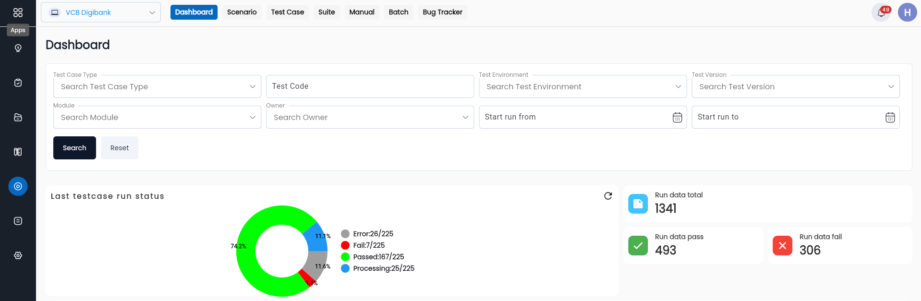This screenshot has height=301, width=921.
Task: Click the Run data total value 1341
Action: click(x=666, y=208)
